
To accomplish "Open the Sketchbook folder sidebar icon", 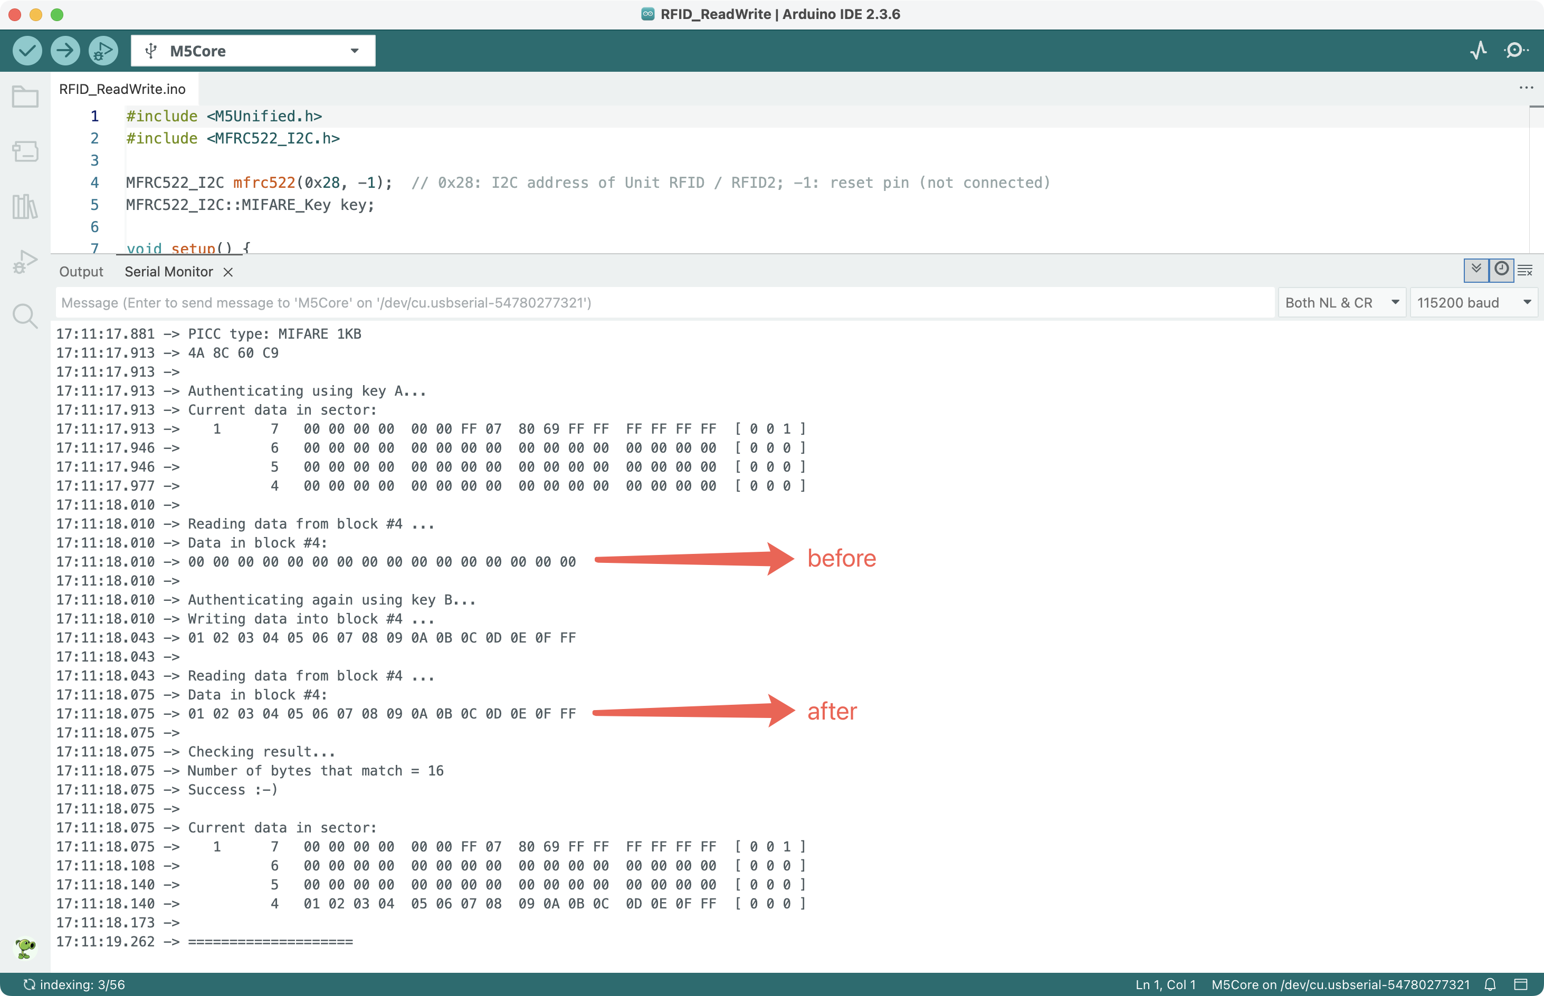I will point(25,97).
